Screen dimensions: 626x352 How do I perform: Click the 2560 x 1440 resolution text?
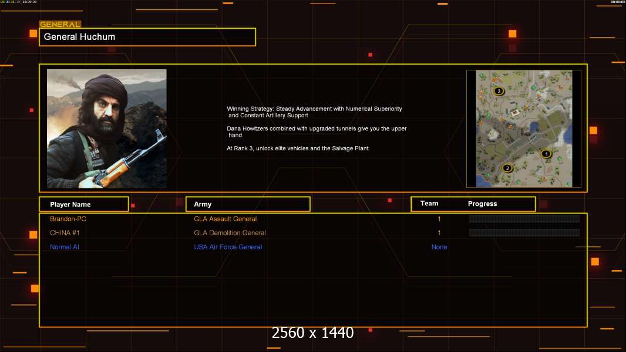(x=312, y=333)
